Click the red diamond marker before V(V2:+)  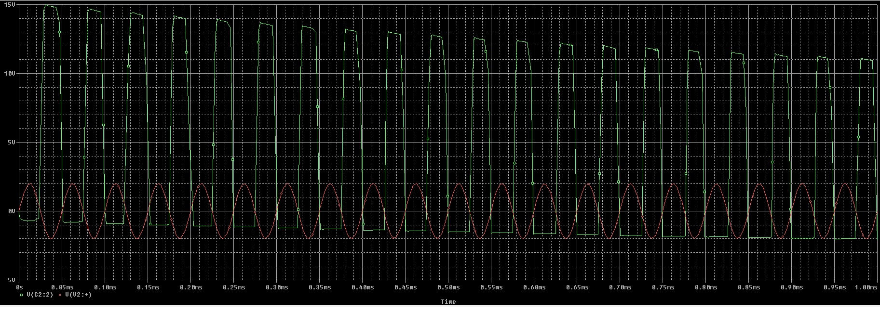tap(60, 295)
